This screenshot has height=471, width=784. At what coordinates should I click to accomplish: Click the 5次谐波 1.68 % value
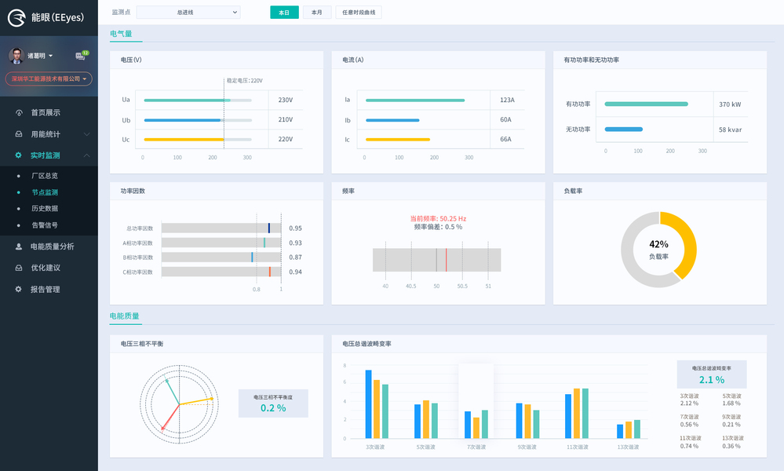point(731,403)
